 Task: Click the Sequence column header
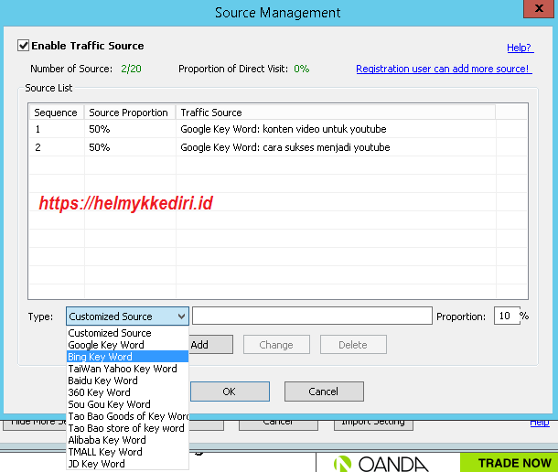coord(56,113)
